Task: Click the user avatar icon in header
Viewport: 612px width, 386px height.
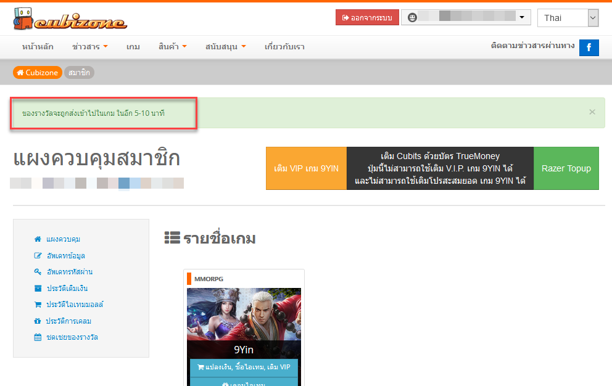Action: (x=412, y=17)
